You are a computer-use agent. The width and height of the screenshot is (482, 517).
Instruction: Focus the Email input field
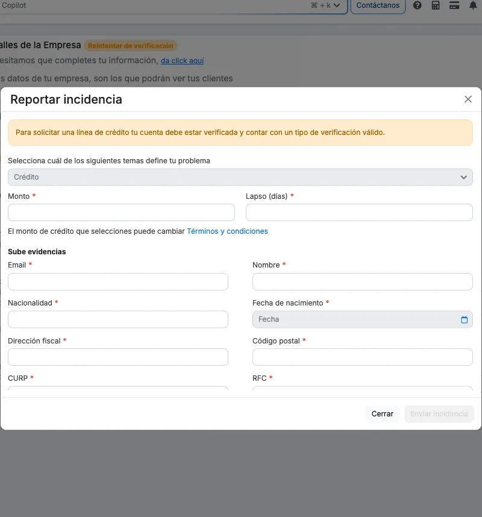[118, 281]
